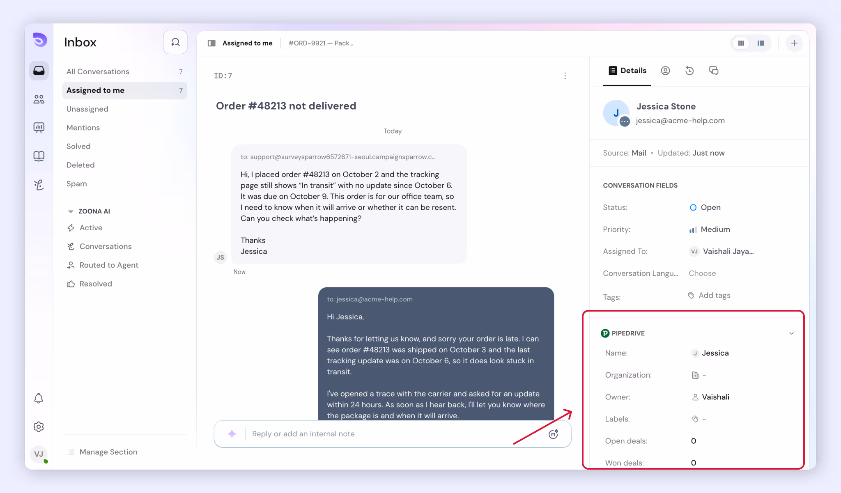Screen dimensions: 841x493
Task: Select the Details tab
Action: (x=627, y=71)
